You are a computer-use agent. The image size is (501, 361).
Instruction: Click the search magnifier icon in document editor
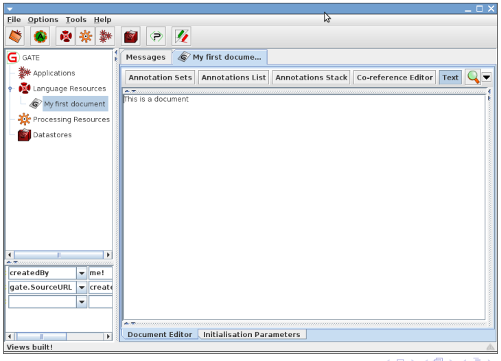pos(473,77)
